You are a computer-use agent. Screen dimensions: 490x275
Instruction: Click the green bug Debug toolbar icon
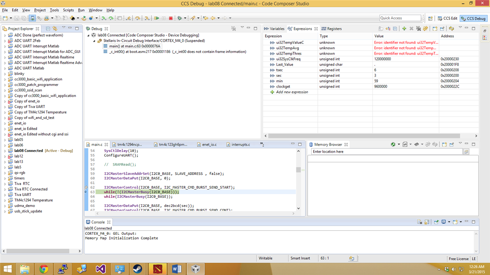180,18
